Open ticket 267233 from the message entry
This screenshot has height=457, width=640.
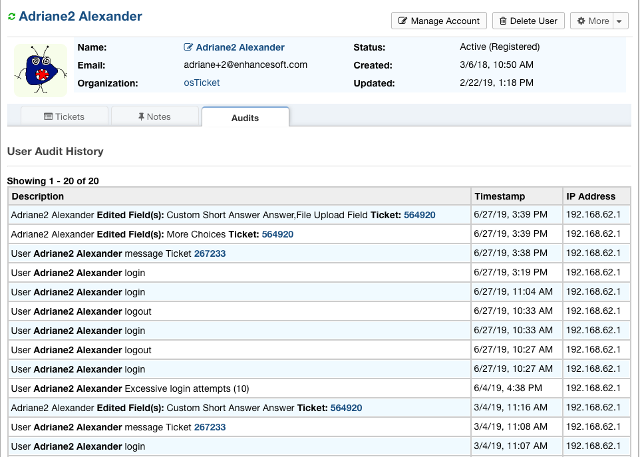point(210,253)
